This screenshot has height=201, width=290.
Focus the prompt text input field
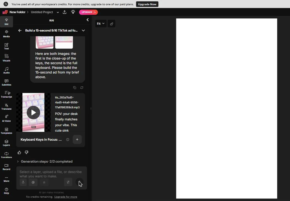52,174
